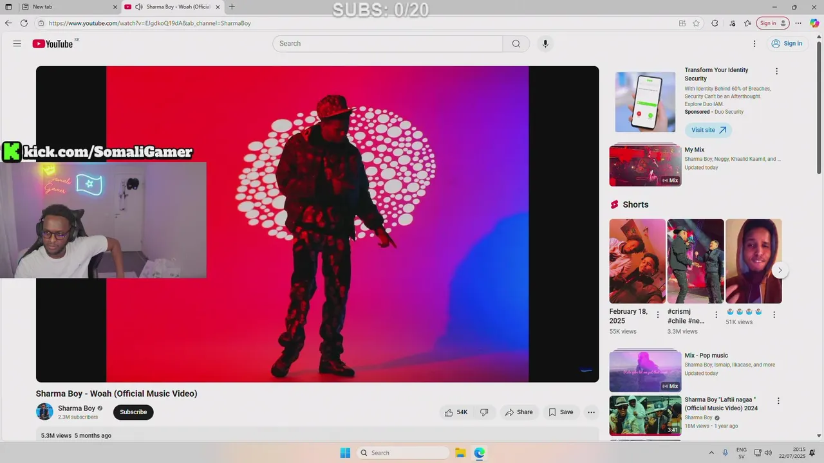The height and width of the screenshot is (463, 824).
Task: Show next Shorts with arrow chevron
Action: [x=780, y=270]
